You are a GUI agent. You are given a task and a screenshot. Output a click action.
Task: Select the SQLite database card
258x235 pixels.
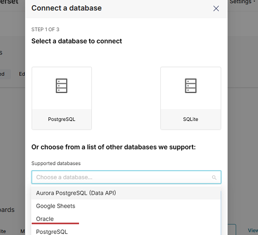point(191,98)
